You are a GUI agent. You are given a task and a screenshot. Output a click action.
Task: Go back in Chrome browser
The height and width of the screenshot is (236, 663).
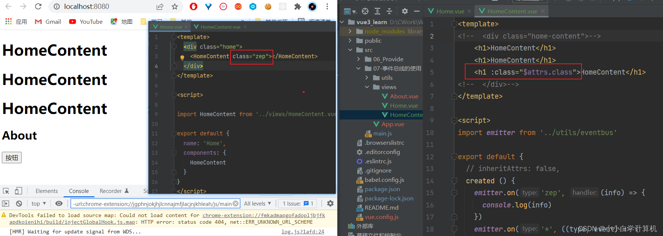click(x=8, y=6)
